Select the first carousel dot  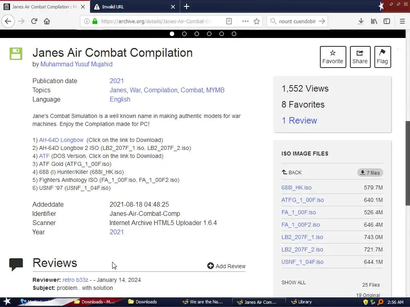point(172,34)
